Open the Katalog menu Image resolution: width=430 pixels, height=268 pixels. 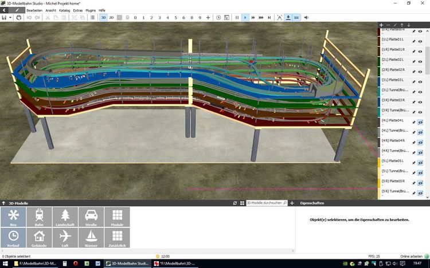(64, 10)
